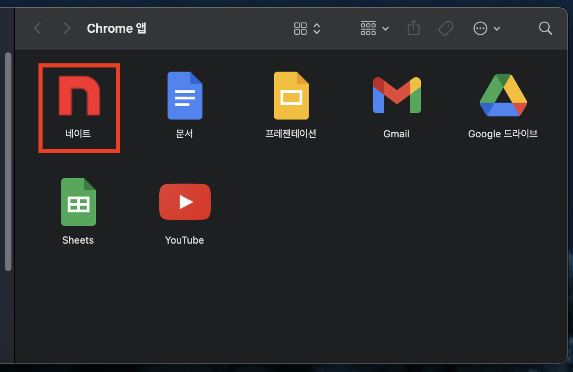Open the 문서 Google Docs icon
Image resolution: width=573 pixels, height=372 pixels.
tap(185, 96)
